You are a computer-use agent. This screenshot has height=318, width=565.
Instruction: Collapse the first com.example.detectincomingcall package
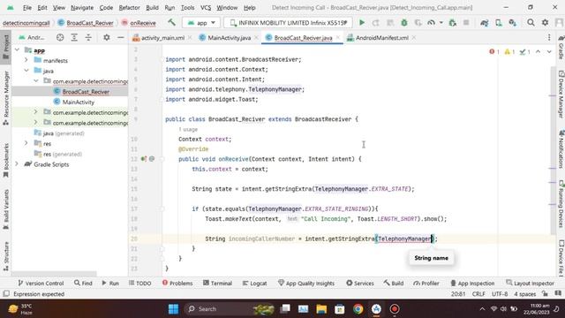click(x=35, y=81)
